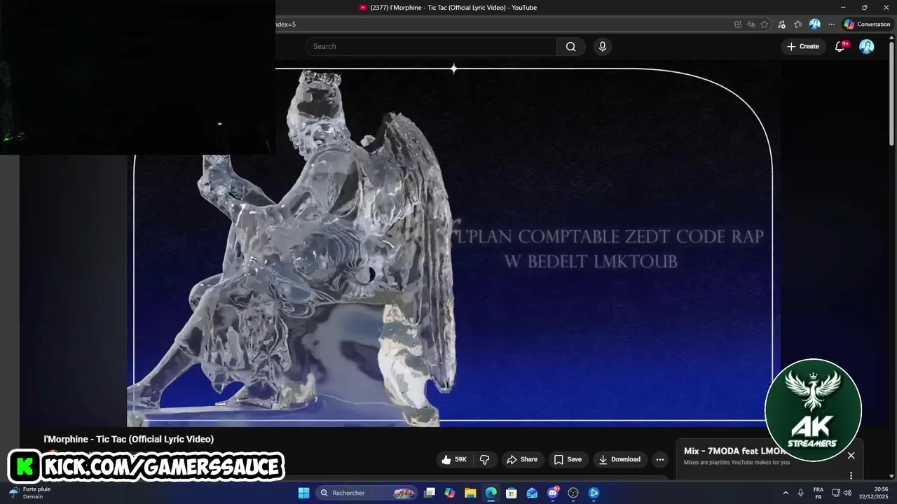This screenshot has height=504, width=897.
Task: Open the volume speaker tray icon
Action: tap(847, 493)
